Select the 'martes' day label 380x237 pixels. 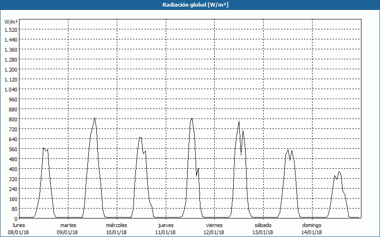(68, 225)
